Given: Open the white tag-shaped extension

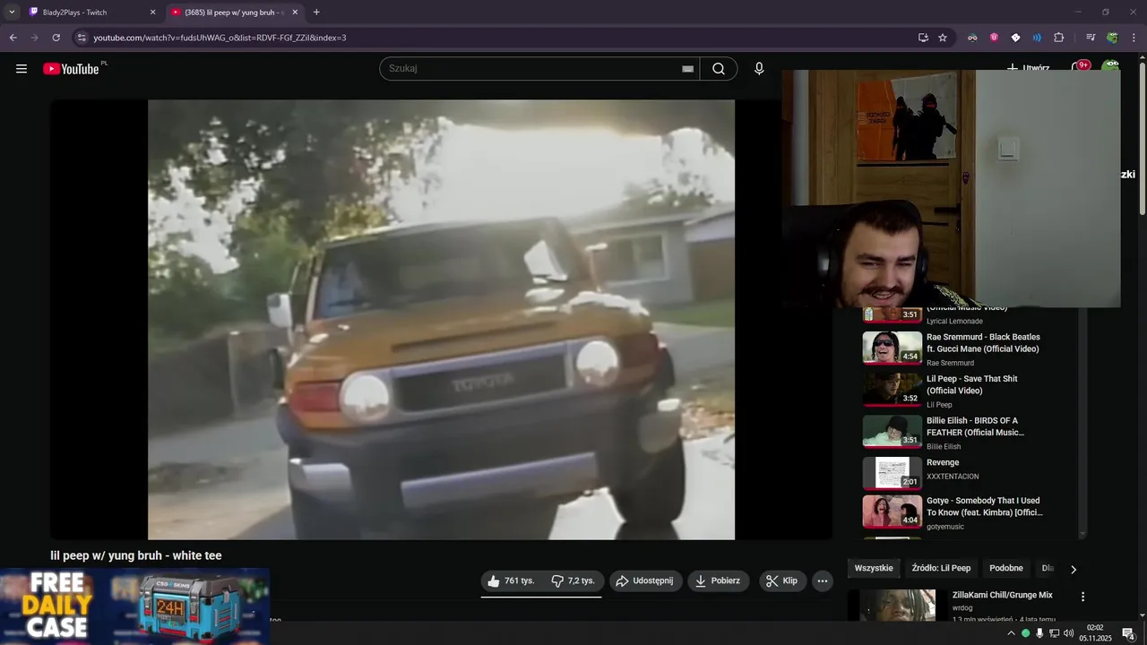Looking at the screenshot, I should coord(1015,38).
